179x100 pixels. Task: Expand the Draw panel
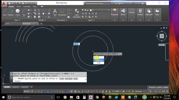[x=17, y=20]
